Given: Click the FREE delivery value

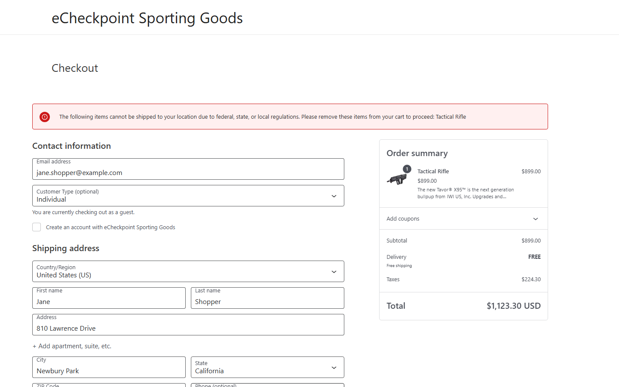Looking at the screenshot, I should [534, 257].
